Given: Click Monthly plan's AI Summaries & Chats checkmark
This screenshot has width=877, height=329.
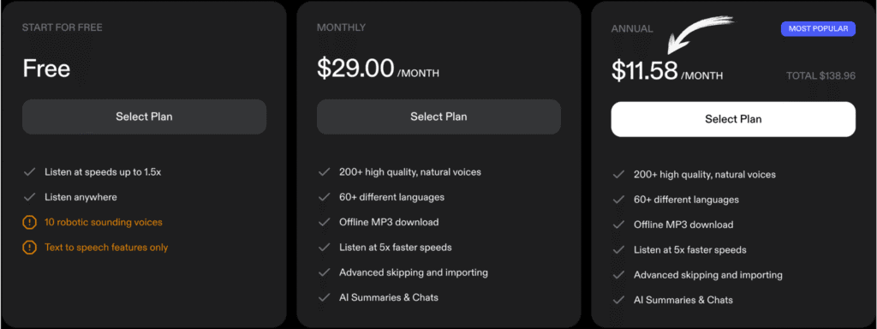Looking at the screenshot, I should (x=324, y=297).
